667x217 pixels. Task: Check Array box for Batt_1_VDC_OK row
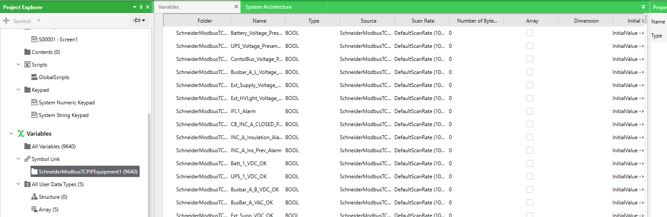pos(530,163)
